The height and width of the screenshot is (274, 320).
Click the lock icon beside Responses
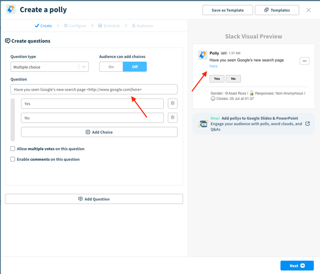pyautogui.click(x=252, y=93)
